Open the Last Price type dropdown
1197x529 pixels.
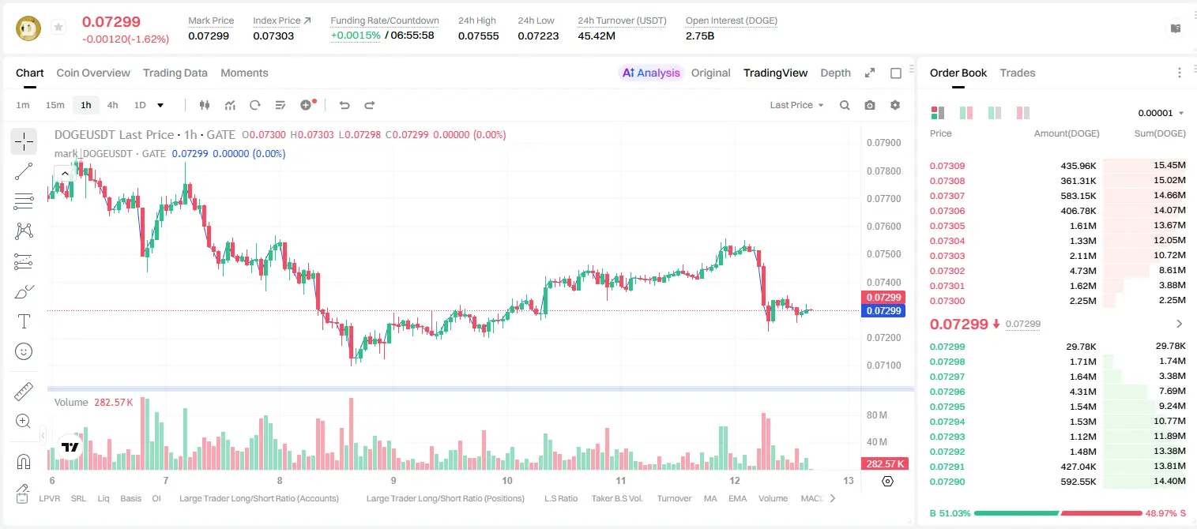796,105
